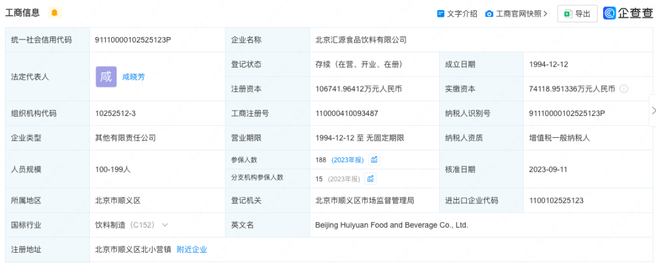The width and height of the screenshot is (656, 263).
Task: Select the status 存续（在营、开业、在册）
Action: click(359, 64)
